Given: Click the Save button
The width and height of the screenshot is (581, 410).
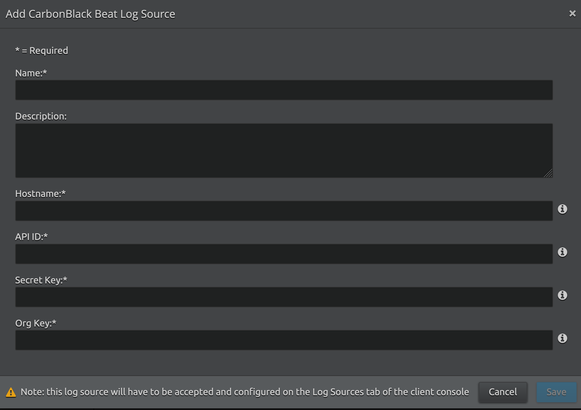Looking at the screenshot, I should click(556, 392).
